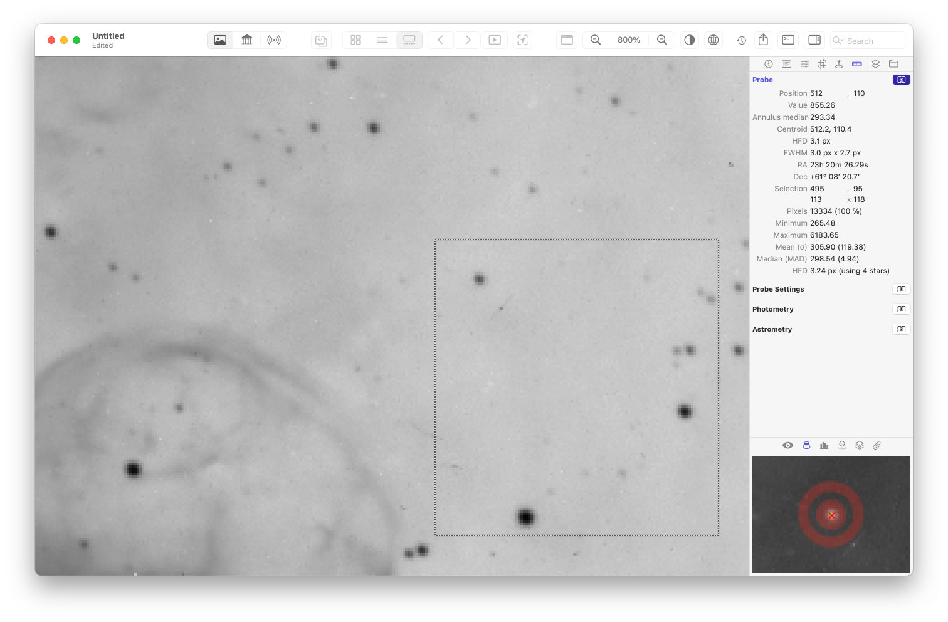
Task: Go to the next image
Action: [468, 40]
